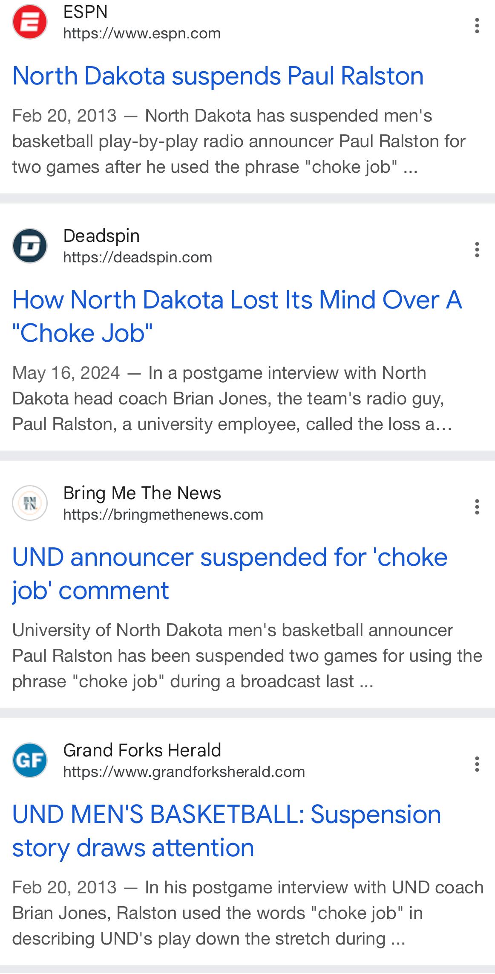
Task: Click the Deadspin site logo icon
Action: coord(29,246)
